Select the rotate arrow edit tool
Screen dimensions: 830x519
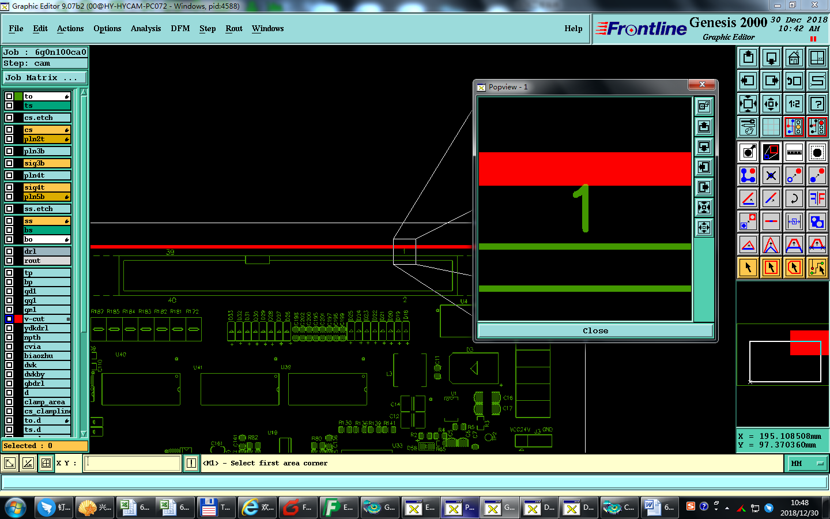pyautogui.click(x=794, y=198)
